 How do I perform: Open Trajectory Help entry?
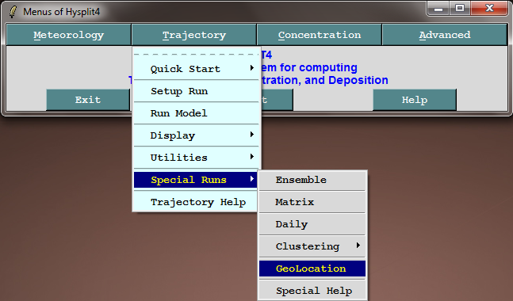(x=197, y=202)
